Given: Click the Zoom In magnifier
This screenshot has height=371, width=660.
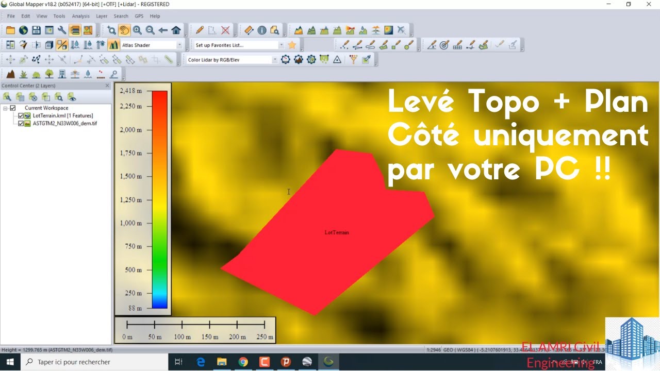Looking at the screenshot, I should 137,30.
